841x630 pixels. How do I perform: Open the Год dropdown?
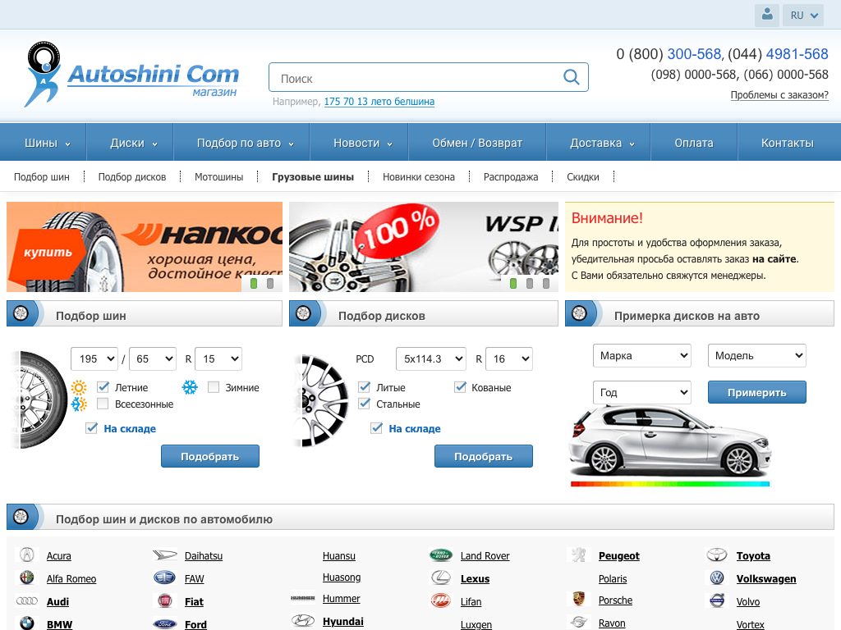point(642,392)
